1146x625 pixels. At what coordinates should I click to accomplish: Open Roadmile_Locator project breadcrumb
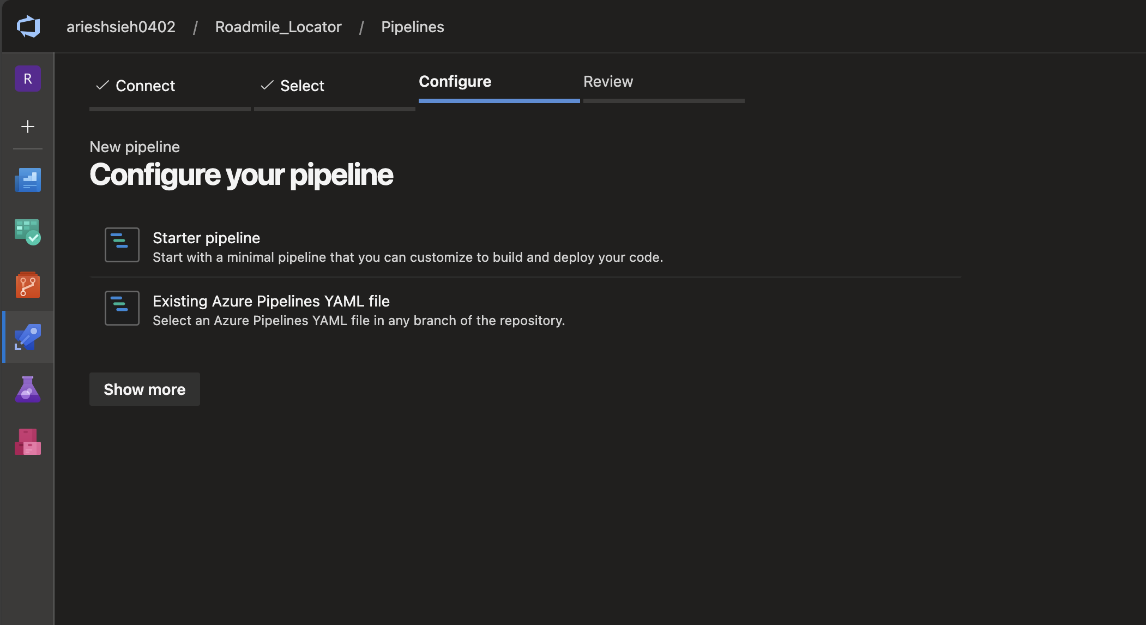pyautogui.click(x=278, y=27)
